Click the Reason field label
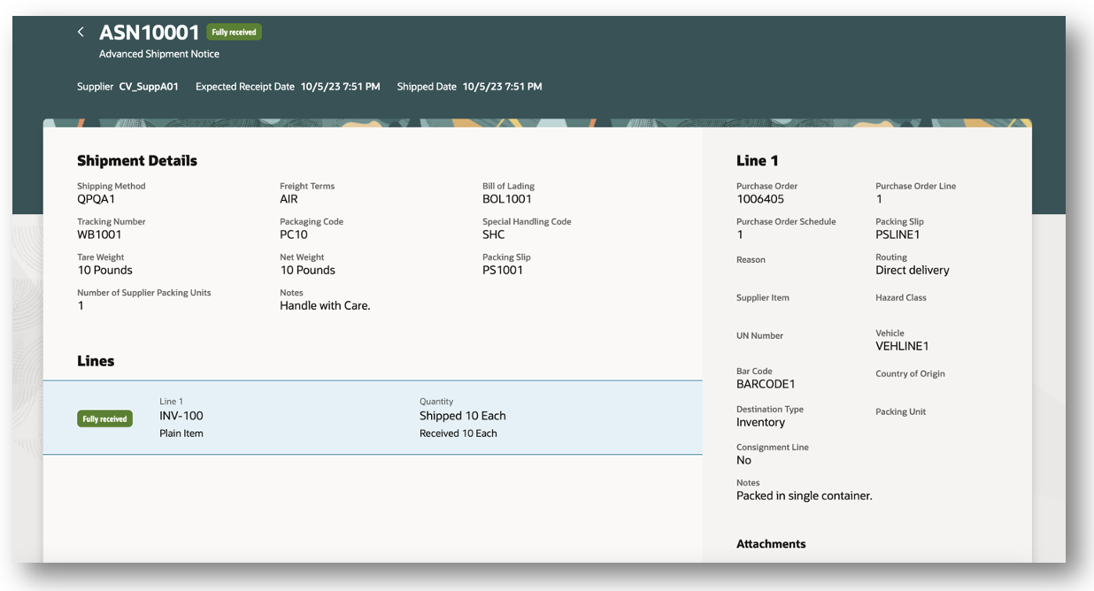 751,260
